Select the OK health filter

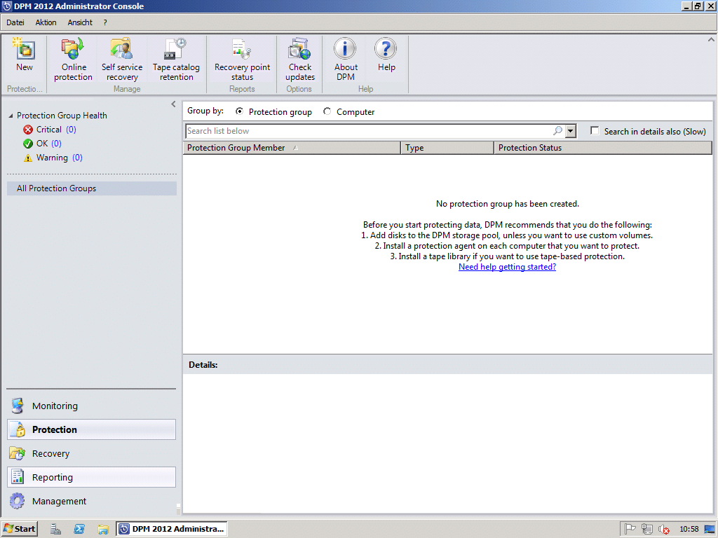[x=42, y=144]
